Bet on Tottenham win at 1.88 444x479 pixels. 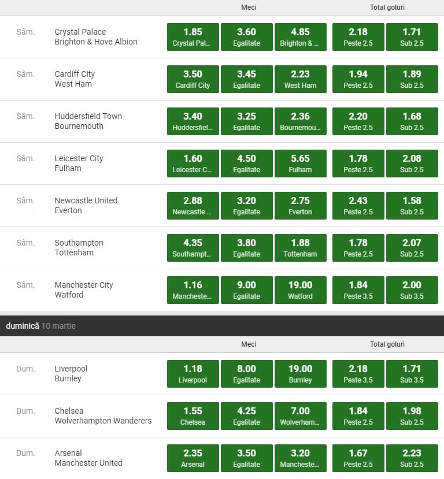tap(300, 248)
